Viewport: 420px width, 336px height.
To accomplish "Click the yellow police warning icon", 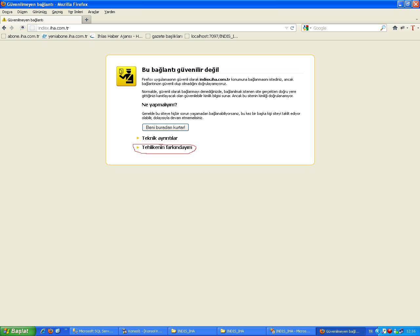I will [126, 76].
